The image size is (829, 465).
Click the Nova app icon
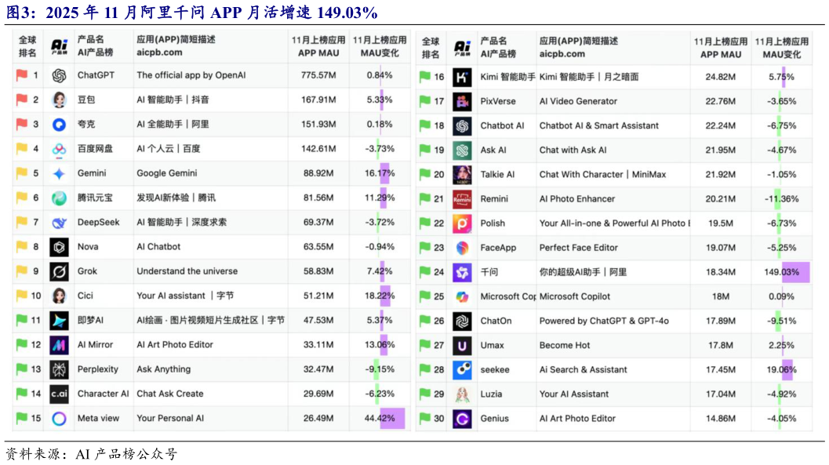pyautogui.click(x=59, y=247)
